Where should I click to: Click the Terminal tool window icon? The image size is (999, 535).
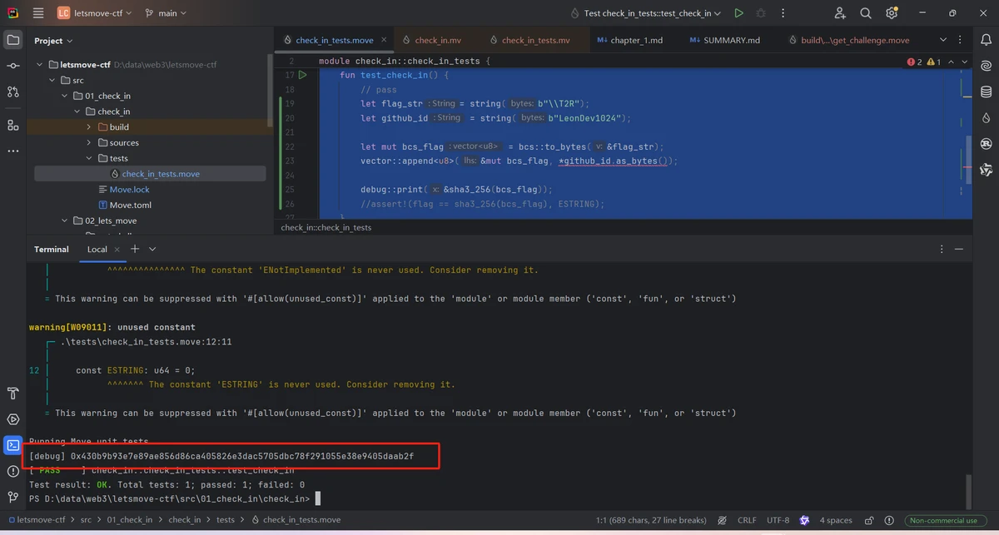[x=12, y=445]
